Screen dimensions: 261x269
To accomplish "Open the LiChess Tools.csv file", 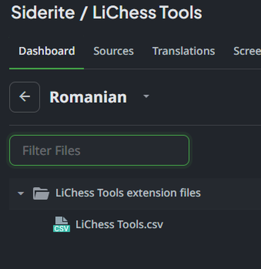I will (x=119, y=225).
